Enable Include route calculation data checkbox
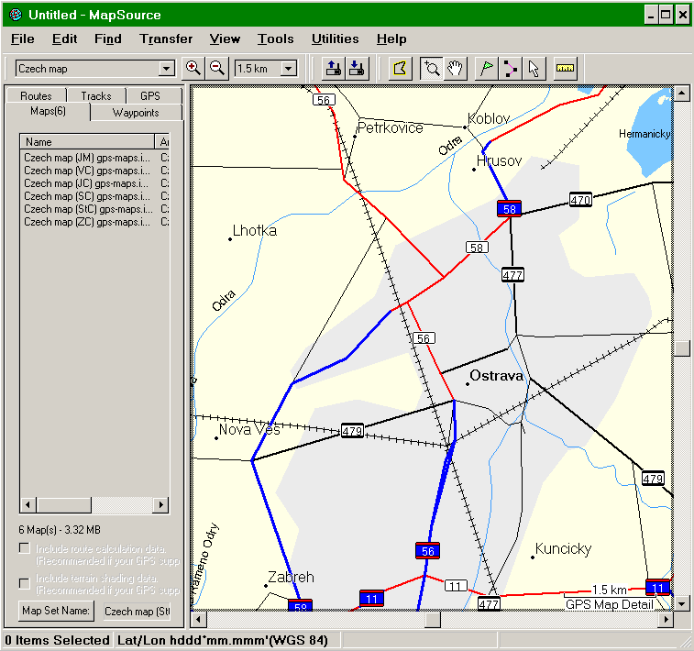 25,548
